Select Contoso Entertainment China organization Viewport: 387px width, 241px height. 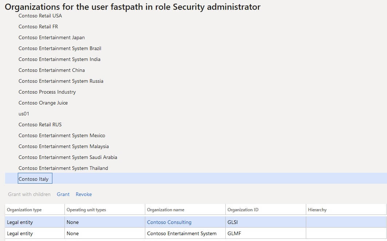click(51, 70)
